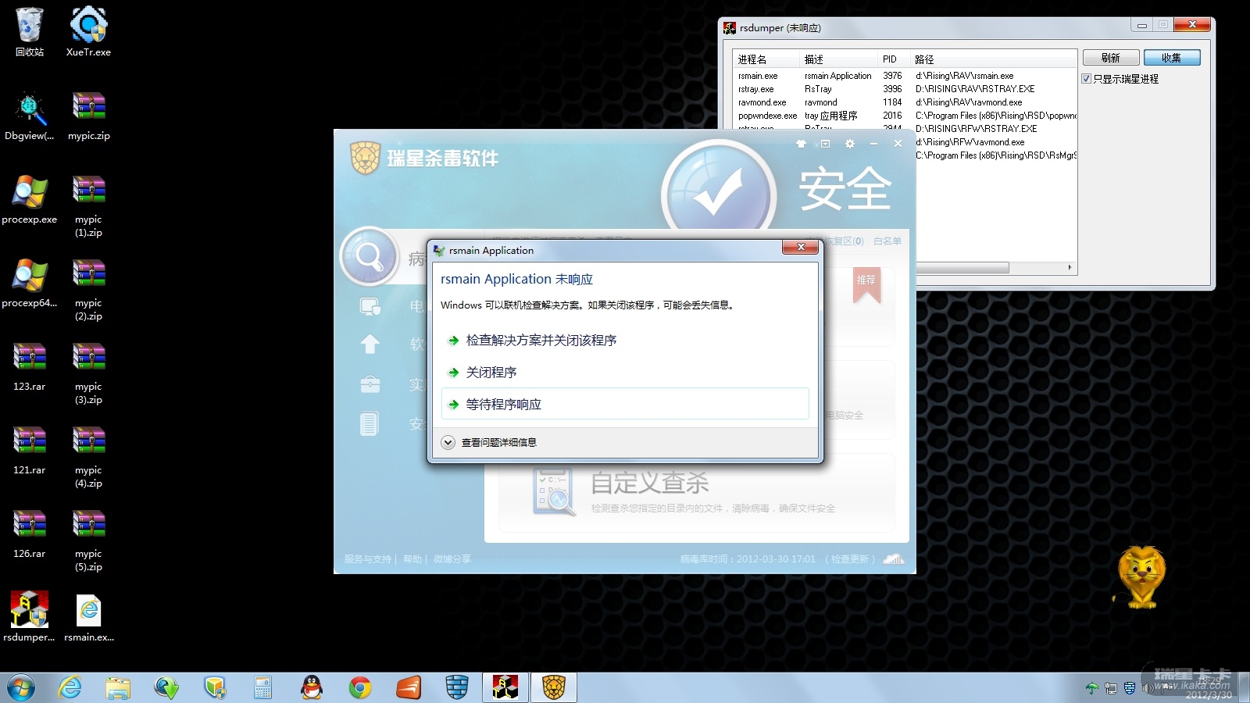Select mypic.zip archive on desktop
Screen dimensions: 1250x703
tap(88, 116)
